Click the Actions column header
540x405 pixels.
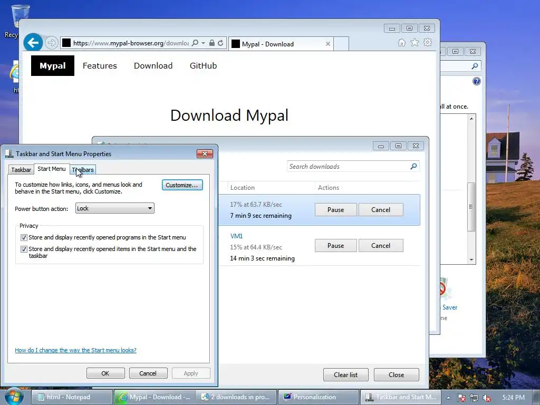coord(328,188)
